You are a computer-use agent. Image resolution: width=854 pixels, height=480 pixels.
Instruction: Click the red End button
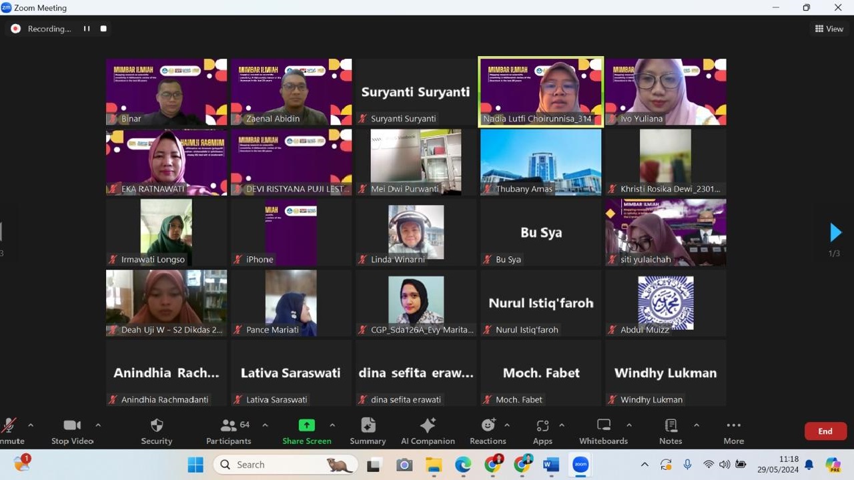(x=825, y=431)
